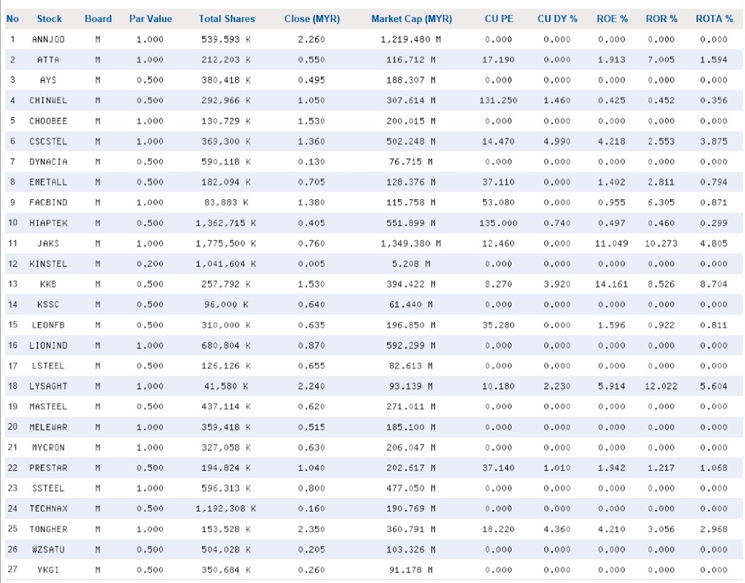
Task: Select the LYSAGHT stock name
Action: (48, 387)
